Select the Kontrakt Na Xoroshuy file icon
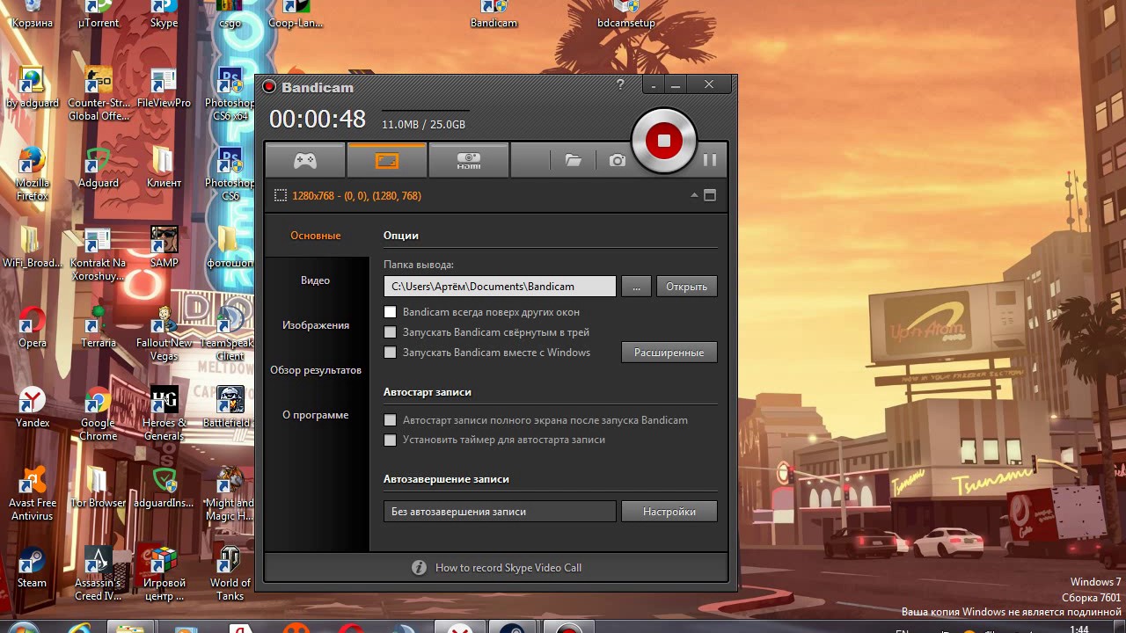 click(x=99, y=254)
